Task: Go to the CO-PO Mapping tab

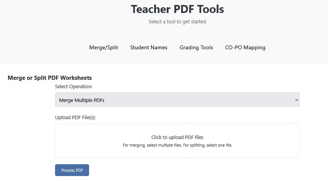Action: coord(245,48)
